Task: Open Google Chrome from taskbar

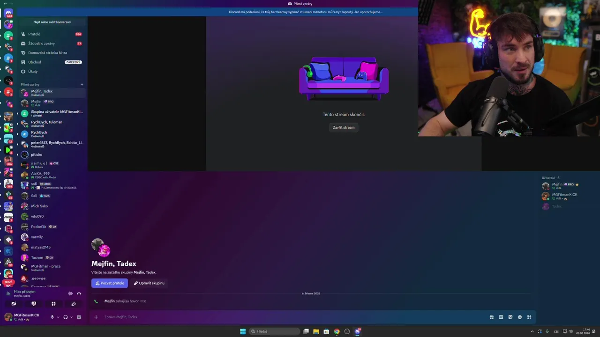Action: (x=337, y=331)
